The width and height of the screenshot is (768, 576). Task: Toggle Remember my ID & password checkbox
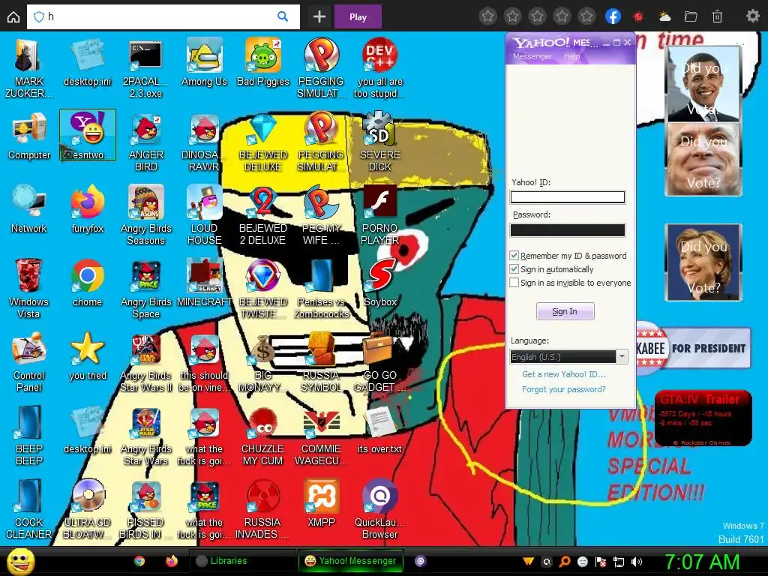click(x=514, y=256)
